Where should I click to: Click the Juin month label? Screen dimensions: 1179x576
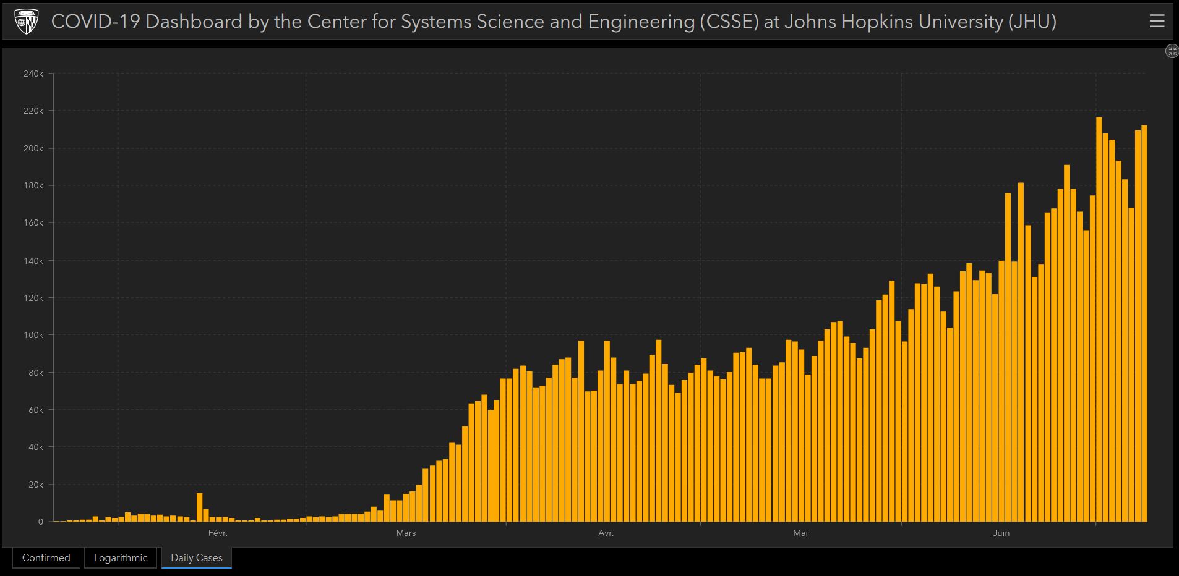pos(1001,533)
